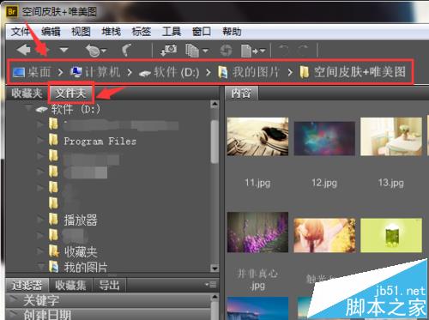Switch to the 文件夹 panel tab
The width and height of the screenshot is (429, 320).
(x=70, y=94)
